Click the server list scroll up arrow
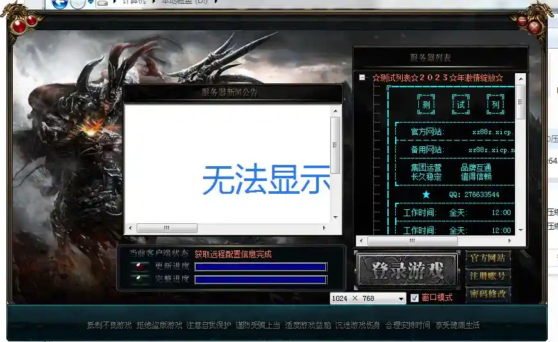 521,79
